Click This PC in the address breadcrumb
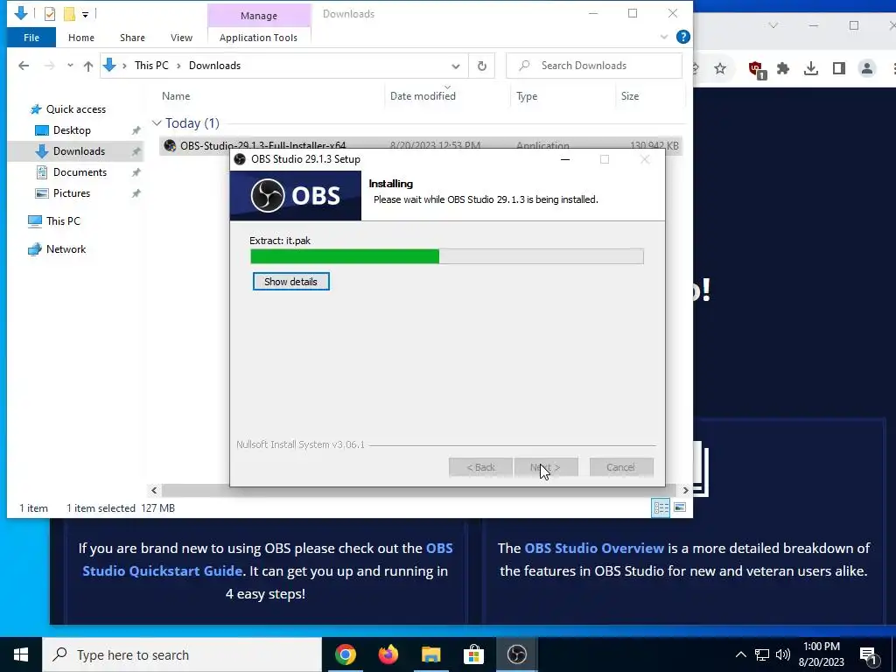896x672 pixels. coord(151,66)
